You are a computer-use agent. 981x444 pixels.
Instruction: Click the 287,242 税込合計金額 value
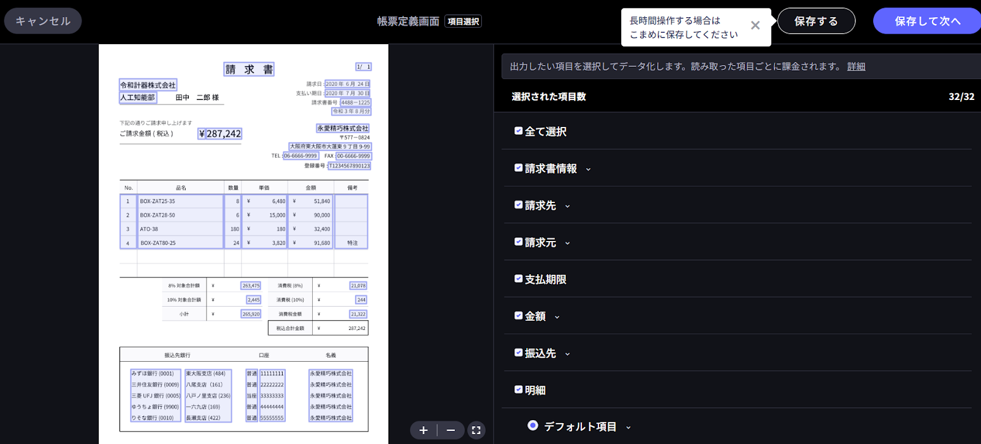coord(357,328)
